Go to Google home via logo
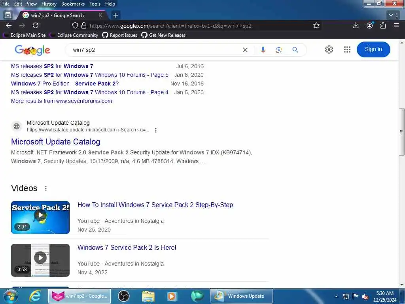This screenshot has width=405, height=304. point(32,50)
